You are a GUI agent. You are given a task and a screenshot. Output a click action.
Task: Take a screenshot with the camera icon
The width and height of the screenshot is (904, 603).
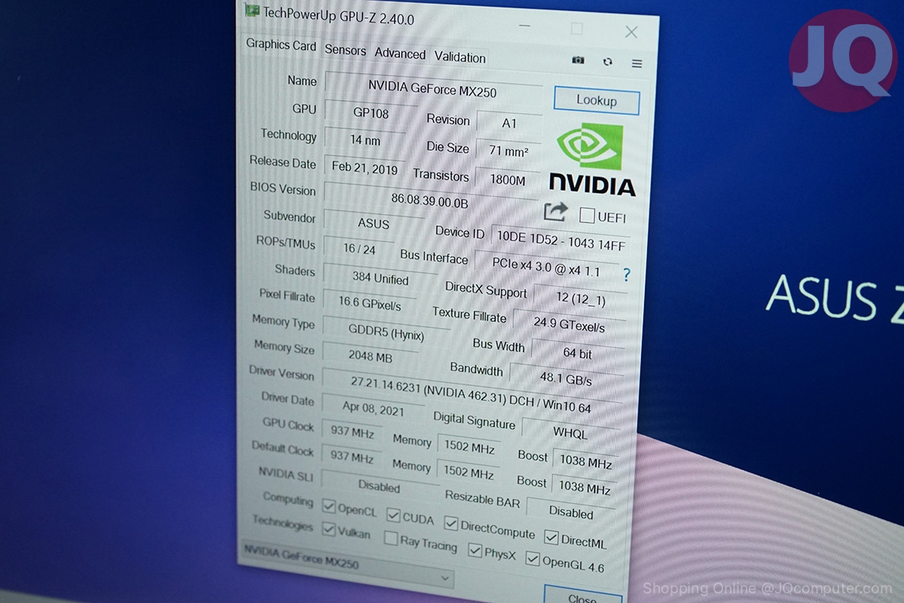click(578, 60)
